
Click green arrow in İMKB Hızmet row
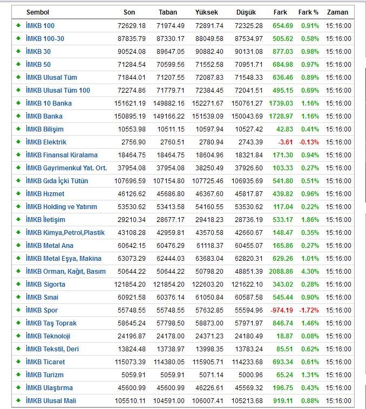click(x=18, y=193)
